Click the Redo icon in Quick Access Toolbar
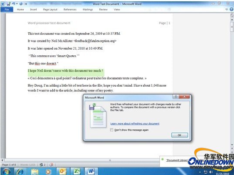 [21, 4]
